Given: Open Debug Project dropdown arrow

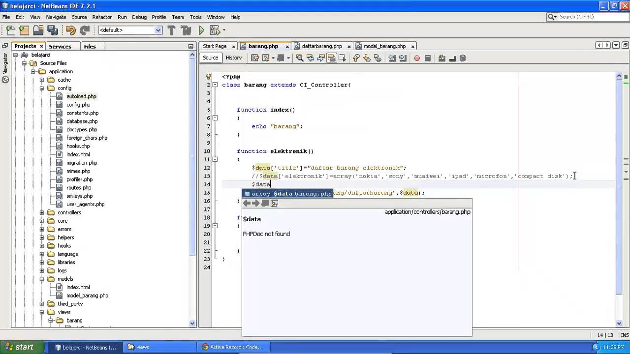Looking at the screenshot, I should [x=224, y=30].
